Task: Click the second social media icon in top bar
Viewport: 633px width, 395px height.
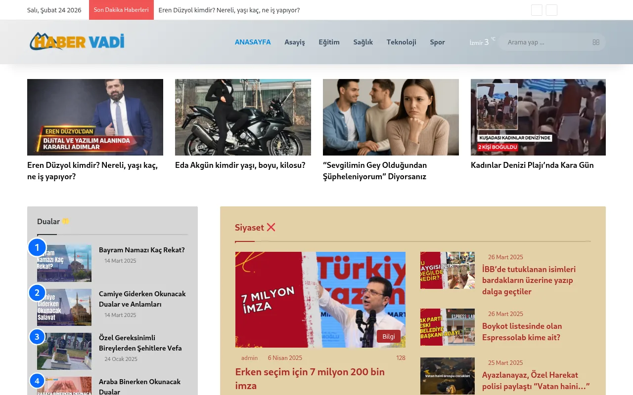Action: [551, 10]
